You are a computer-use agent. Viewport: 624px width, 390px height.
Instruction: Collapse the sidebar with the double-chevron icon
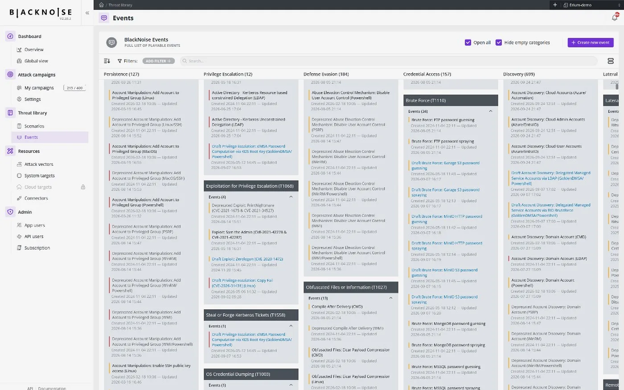coord(87,13)
